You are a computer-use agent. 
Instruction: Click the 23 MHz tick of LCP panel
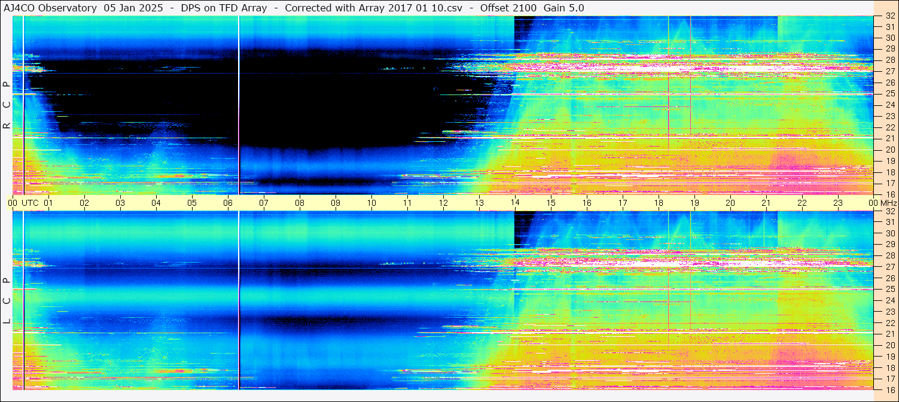pyautogui.click(x=889, y=312)
